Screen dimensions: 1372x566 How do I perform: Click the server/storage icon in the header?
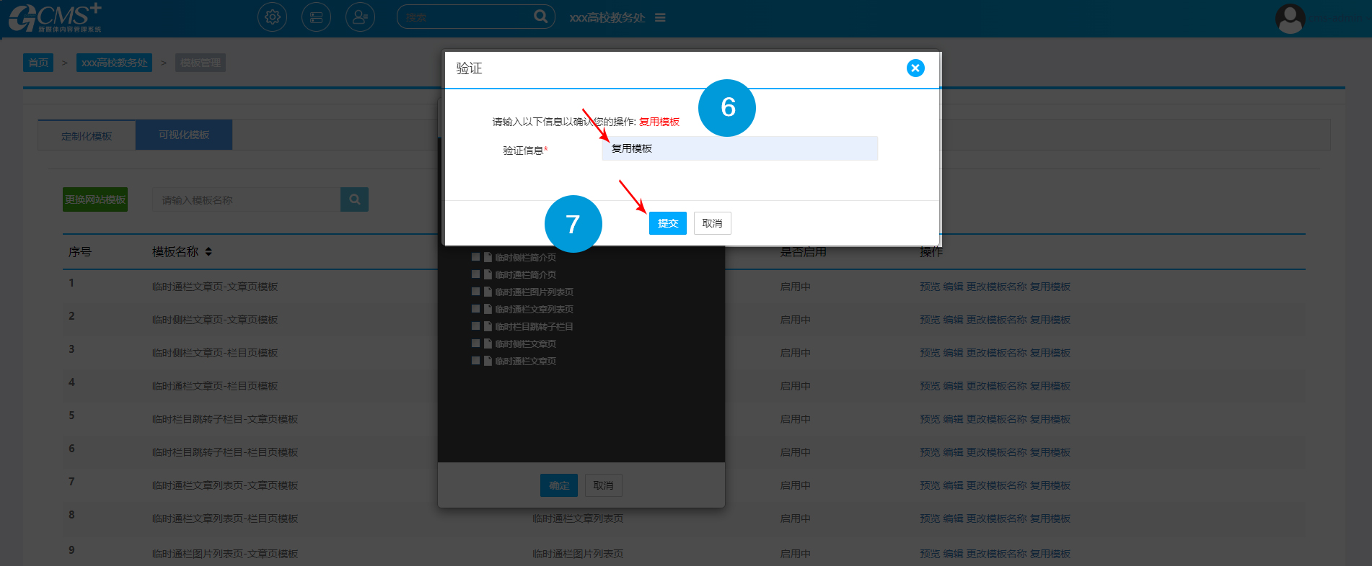pyautogui.click(x=316, y=17)
